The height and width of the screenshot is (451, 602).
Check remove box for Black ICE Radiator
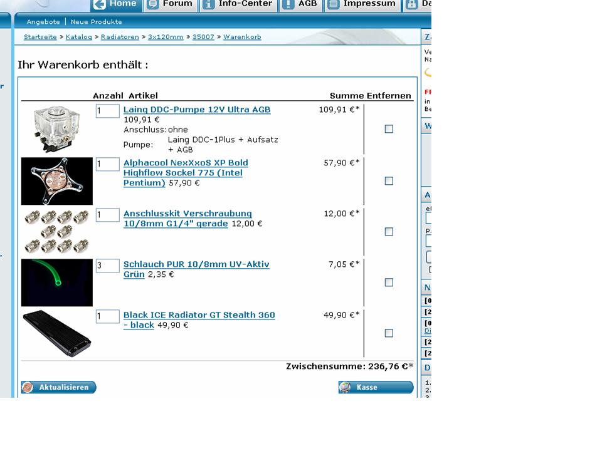point(389,333)
